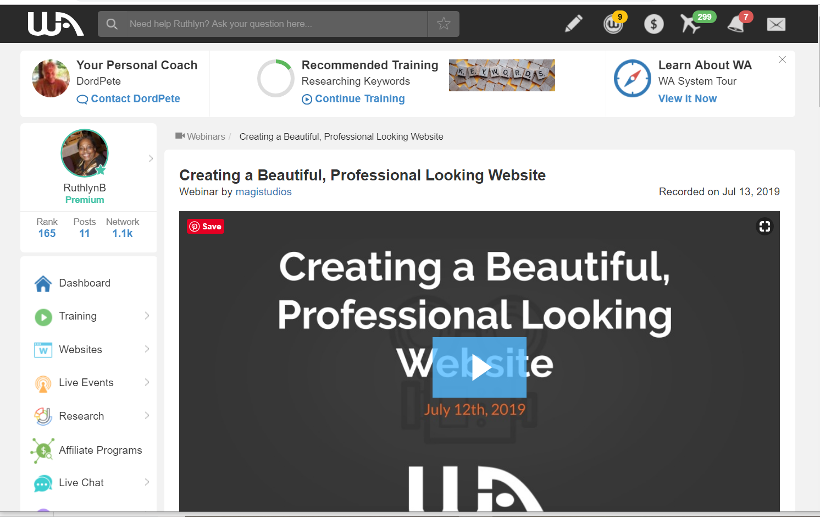Click the Webinars breadcrumb link
Image resolution: width=820 pixels, height=517 pixels.
tap(206, 136)
